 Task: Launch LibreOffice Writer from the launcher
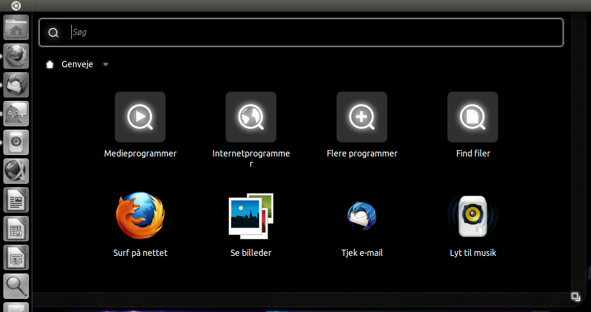(x=16, y=200)
